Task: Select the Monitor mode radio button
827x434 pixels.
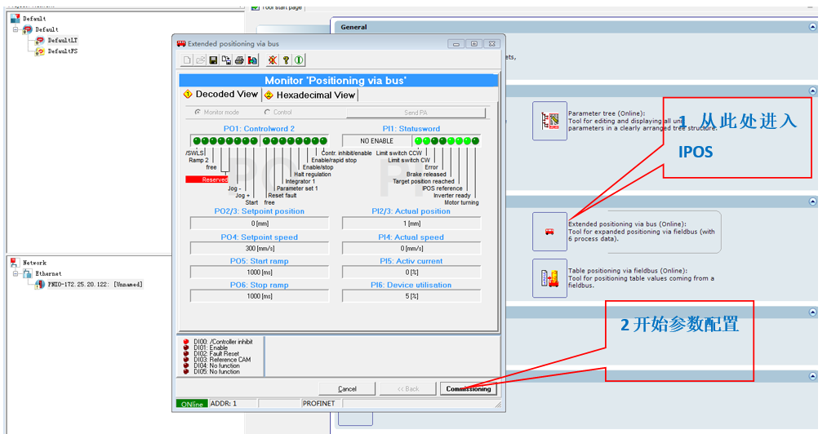Action: click(x=197, y=113)
